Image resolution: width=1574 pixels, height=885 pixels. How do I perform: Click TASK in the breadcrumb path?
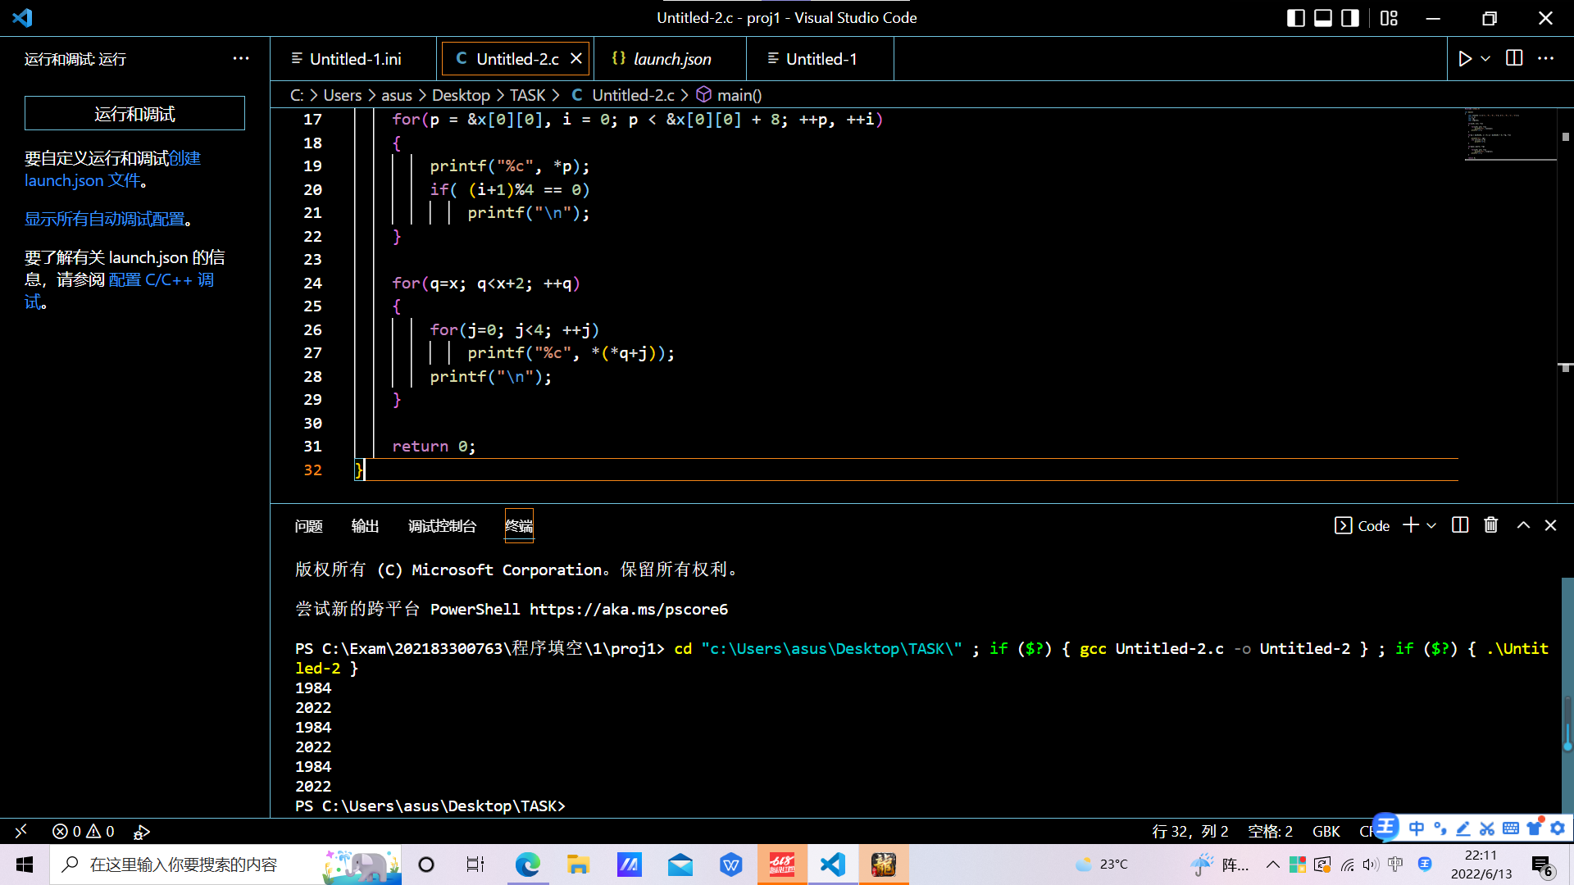527,95
